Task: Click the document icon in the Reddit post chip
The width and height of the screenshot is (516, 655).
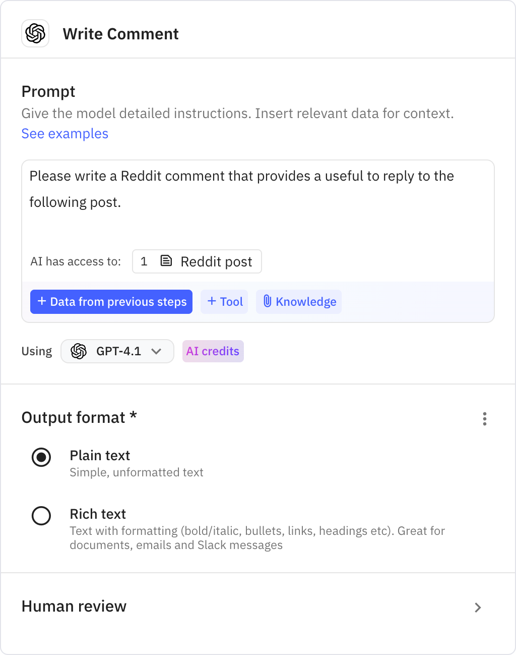Action: (x=166, y=261)
